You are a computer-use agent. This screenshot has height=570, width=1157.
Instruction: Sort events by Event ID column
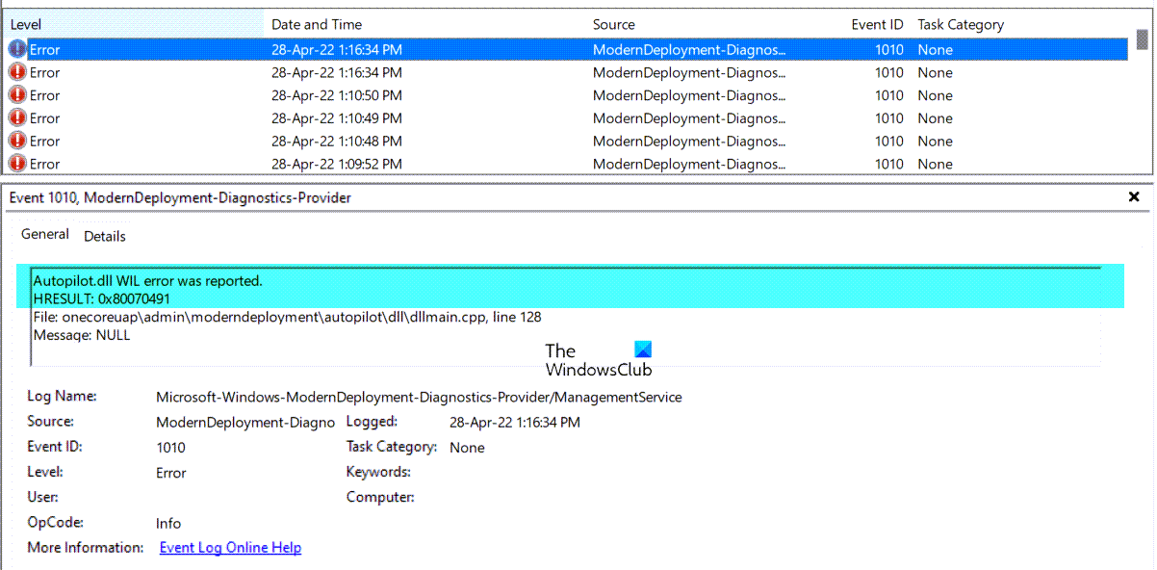pyautogui.click(x=878, y=24)
